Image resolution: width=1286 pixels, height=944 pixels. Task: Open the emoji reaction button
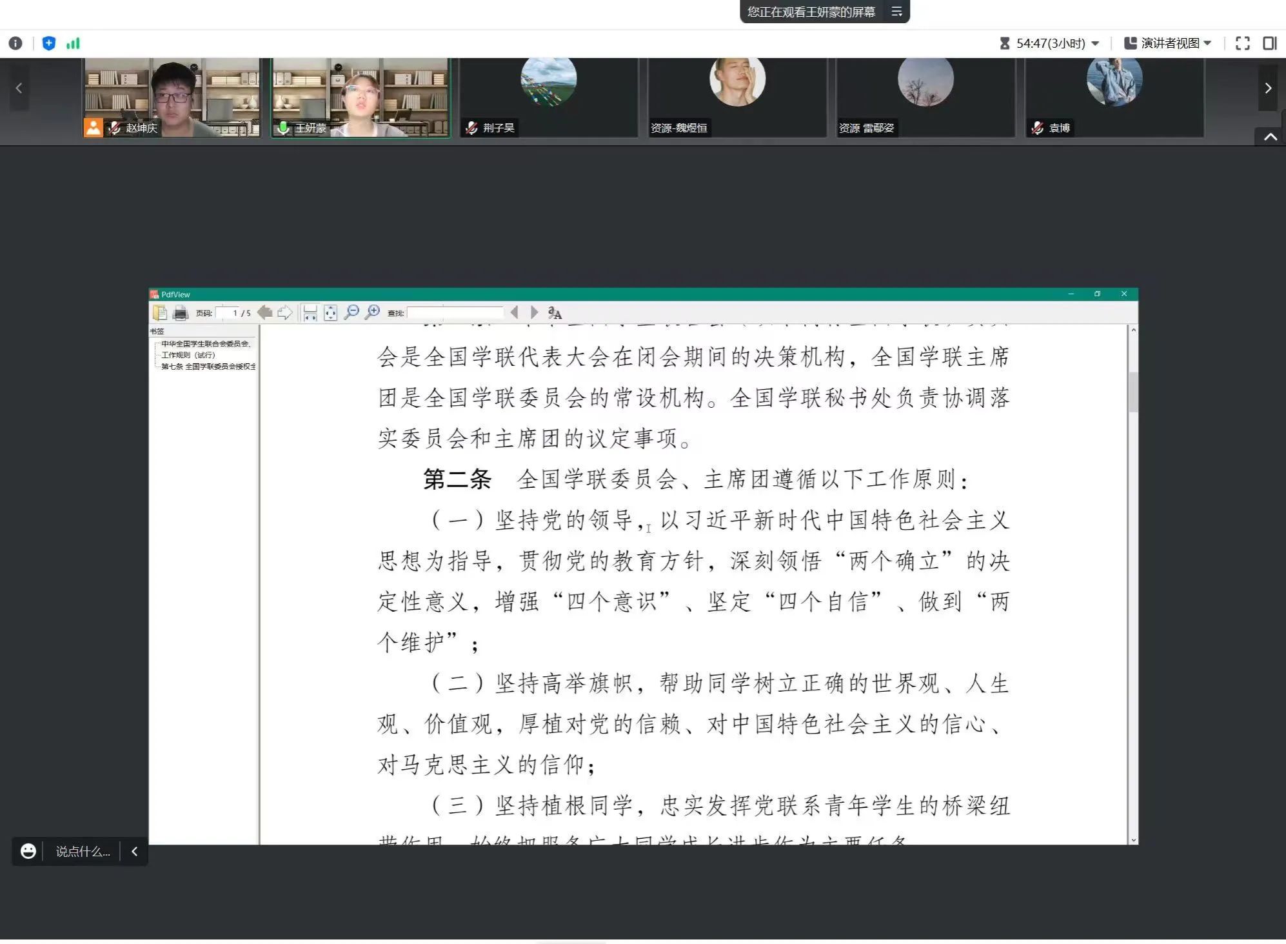pos(28,851)
